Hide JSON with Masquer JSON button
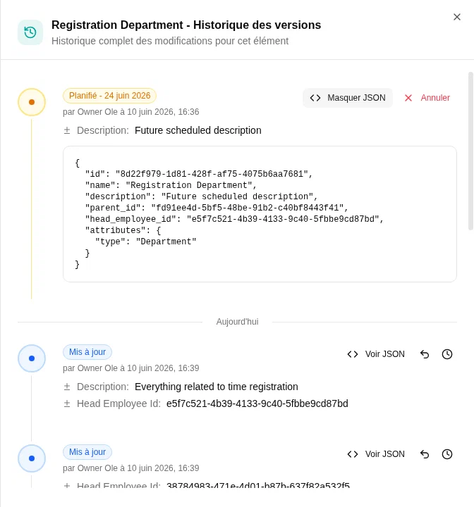The width and height of the screenshot is (474, 507). [x=348, y=98]
